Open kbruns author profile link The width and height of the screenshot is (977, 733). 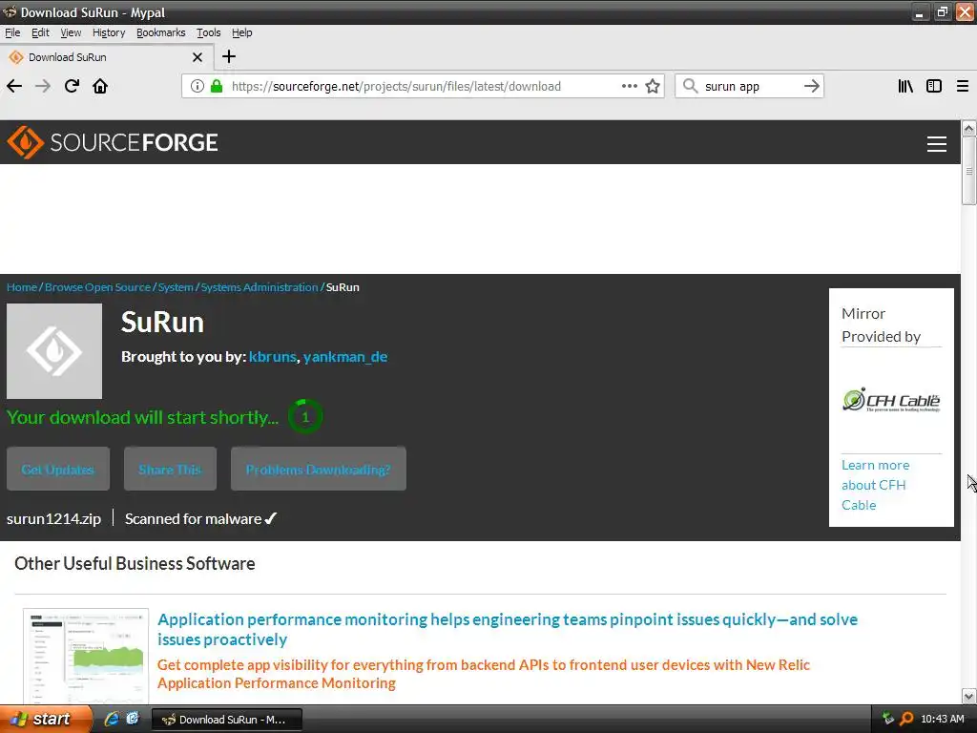(272, 357)
